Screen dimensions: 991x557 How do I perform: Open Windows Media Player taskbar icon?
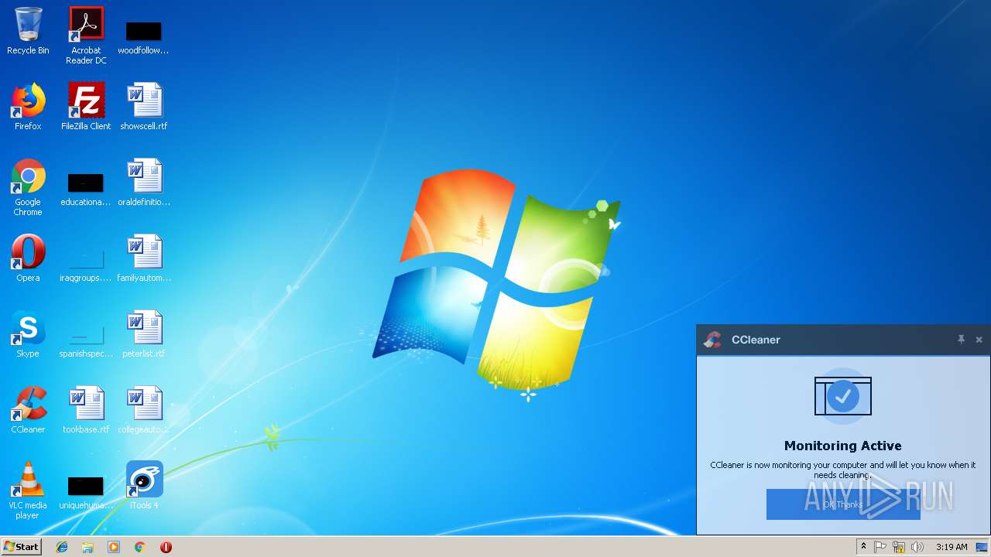pos(114,546)
